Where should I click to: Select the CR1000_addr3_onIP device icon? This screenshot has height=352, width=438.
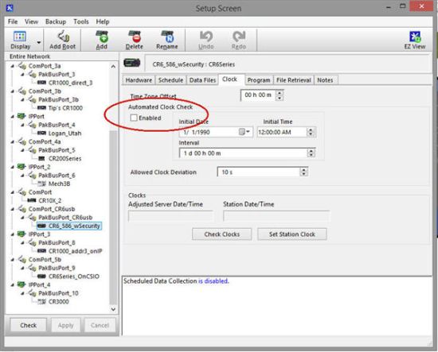pos(41,251)
